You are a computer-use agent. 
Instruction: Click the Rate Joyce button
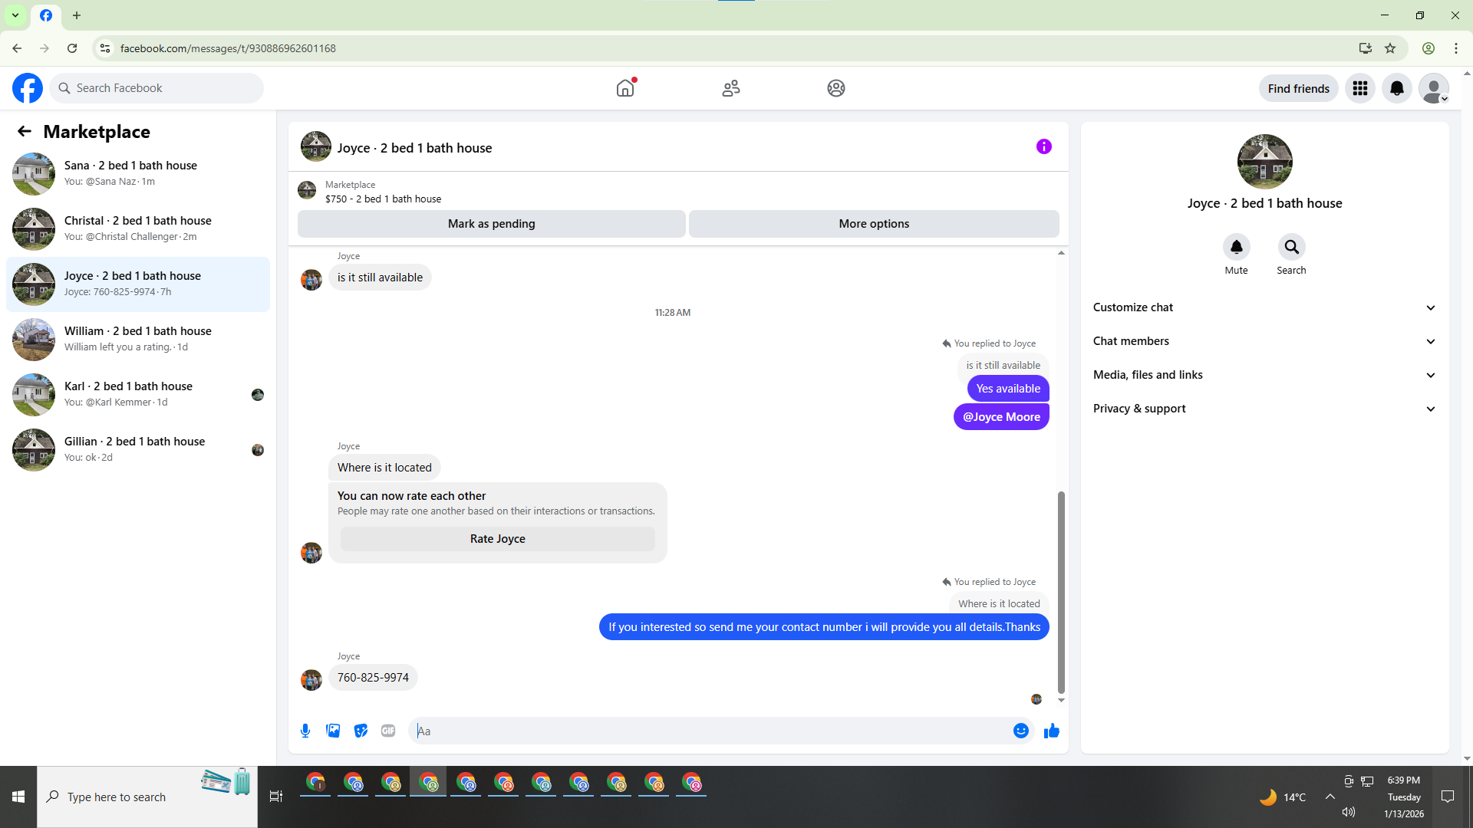tap(497, 539)
